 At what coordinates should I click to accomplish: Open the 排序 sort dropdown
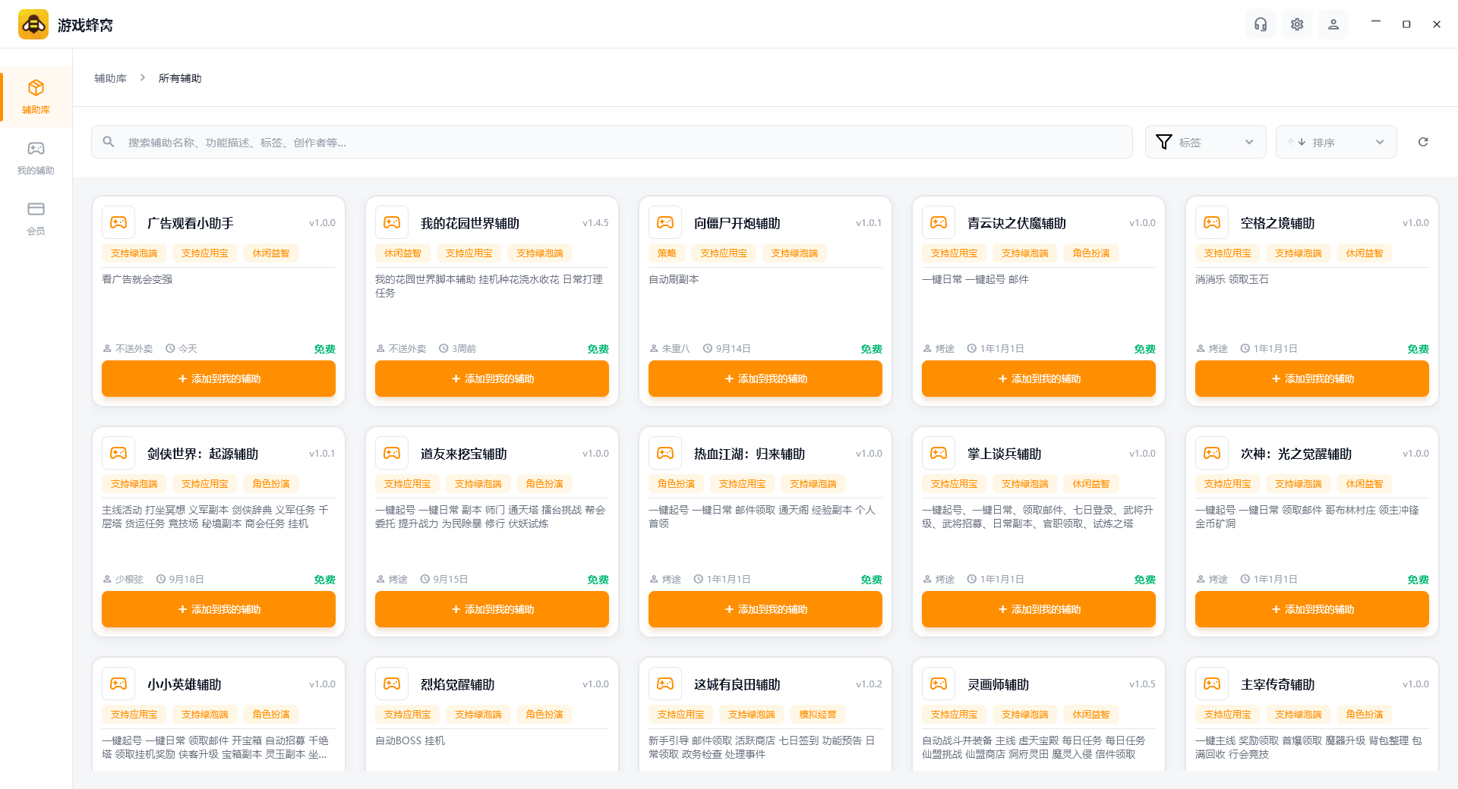1336,142
